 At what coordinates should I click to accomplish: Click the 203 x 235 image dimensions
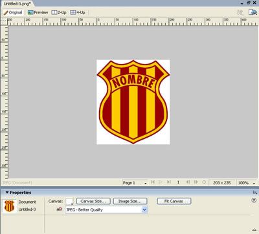221,183
